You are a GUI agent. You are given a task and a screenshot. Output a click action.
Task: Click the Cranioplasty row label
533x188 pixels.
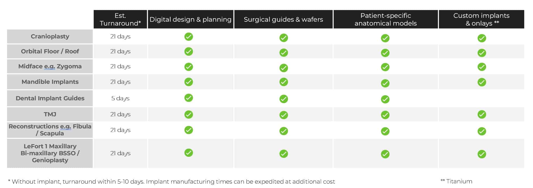point(50,36)
